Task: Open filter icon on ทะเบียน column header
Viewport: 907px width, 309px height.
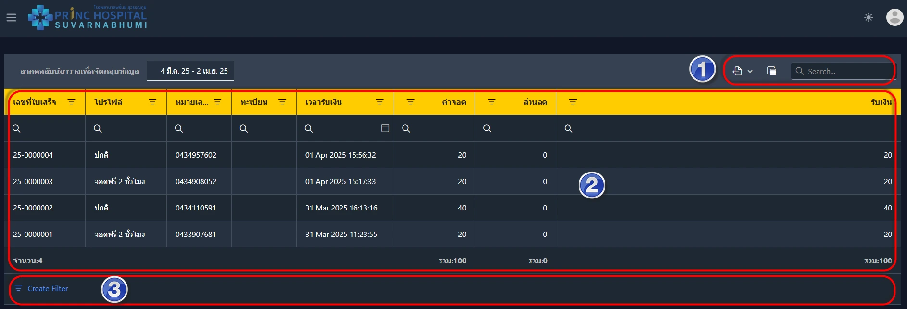Action: tap(282, 102)
